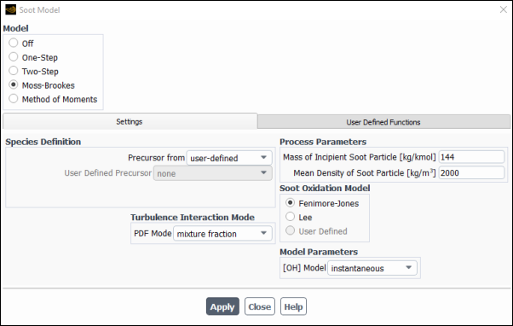Open the Precursor from dropdown

(x=229, y=158)
